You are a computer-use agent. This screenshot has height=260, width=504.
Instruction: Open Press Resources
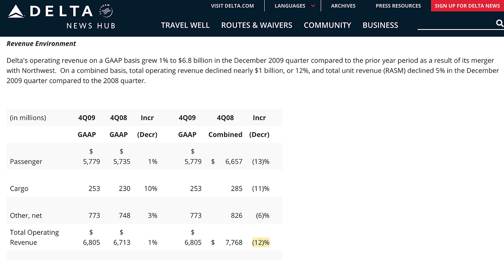point(398,6)
